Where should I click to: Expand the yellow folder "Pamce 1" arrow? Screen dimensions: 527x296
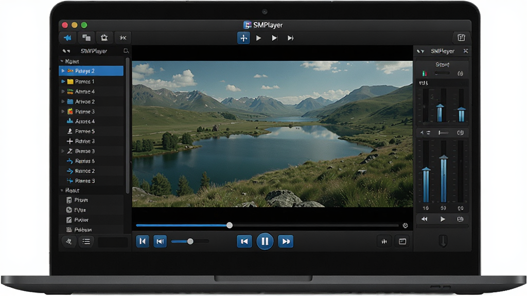point(63,81)
